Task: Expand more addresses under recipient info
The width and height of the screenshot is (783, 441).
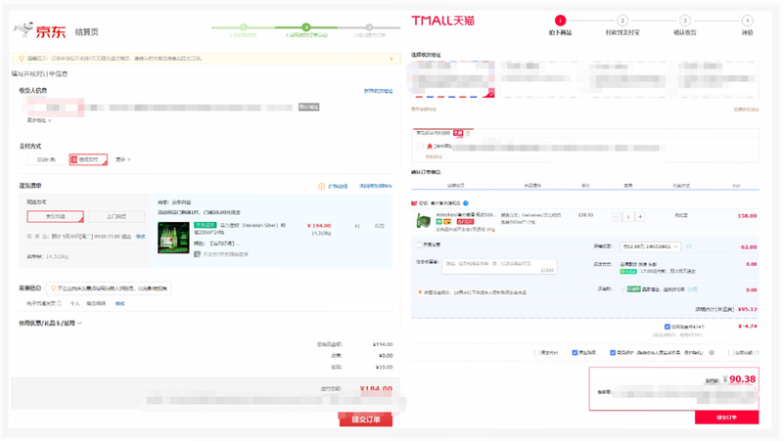Action: [39, 120]
